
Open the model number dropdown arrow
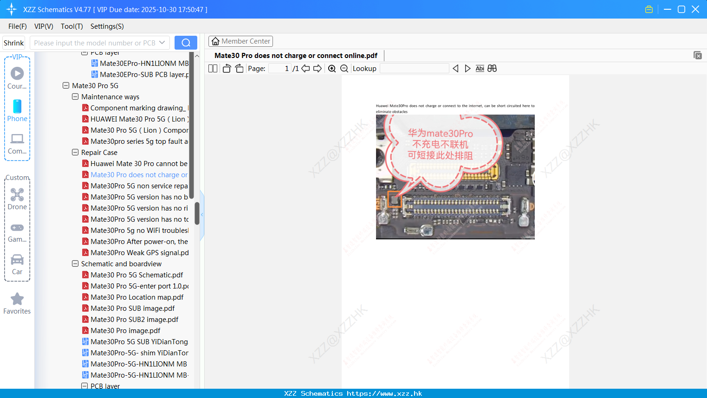click(x=162, y=43)
